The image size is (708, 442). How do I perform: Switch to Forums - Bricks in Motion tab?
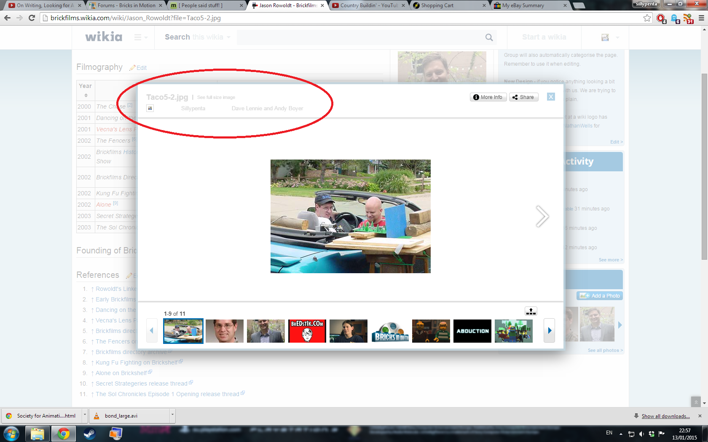click(x=126, y=5)
